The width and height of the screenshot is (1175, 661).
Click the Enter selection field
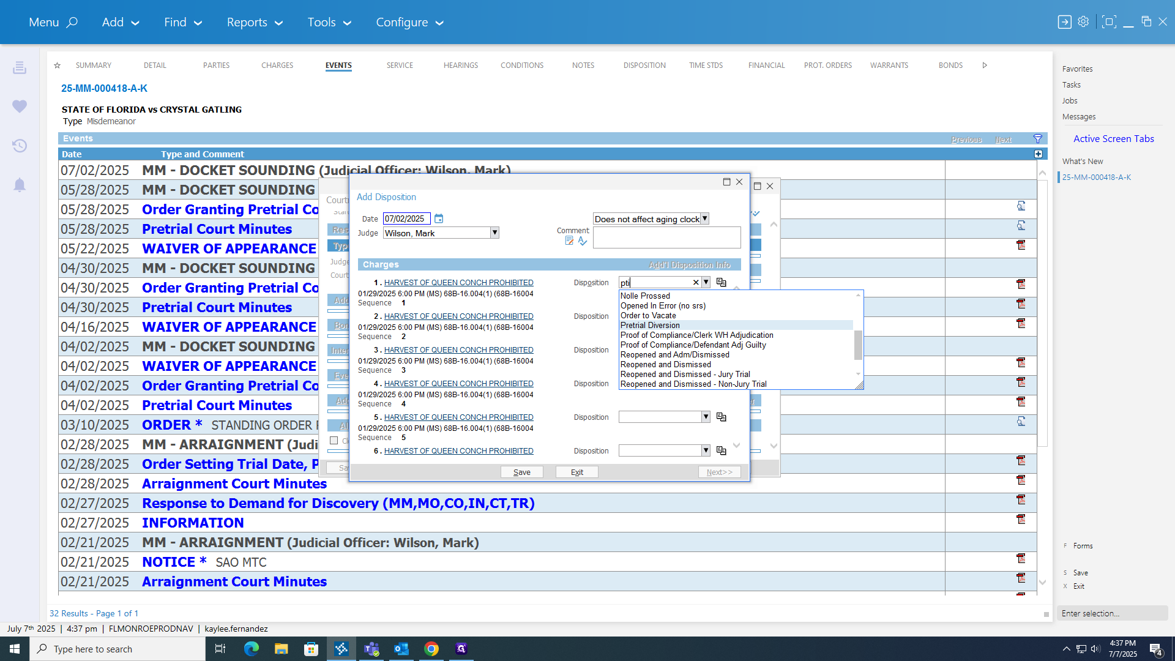[x=1112, y=613]
